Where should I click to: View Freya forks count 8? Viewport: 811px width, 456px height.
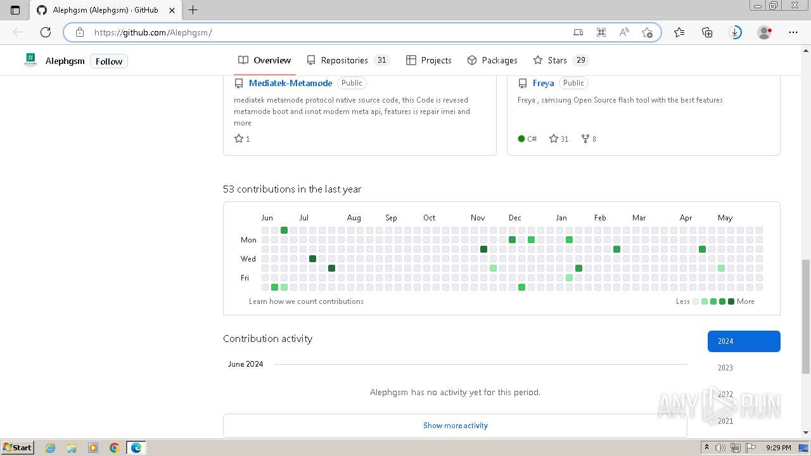tap(589, 139)
